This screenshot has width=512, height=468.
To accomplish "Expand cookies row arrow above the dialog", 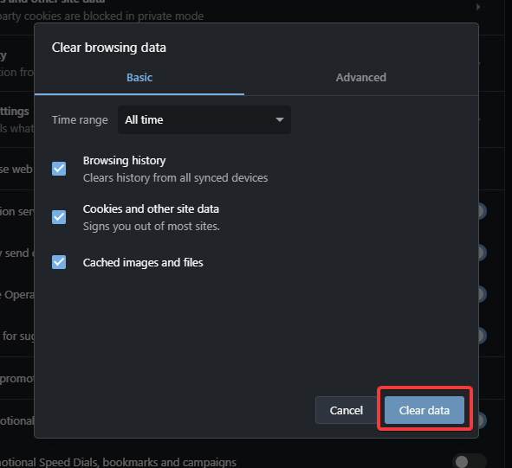I will 478,7.
